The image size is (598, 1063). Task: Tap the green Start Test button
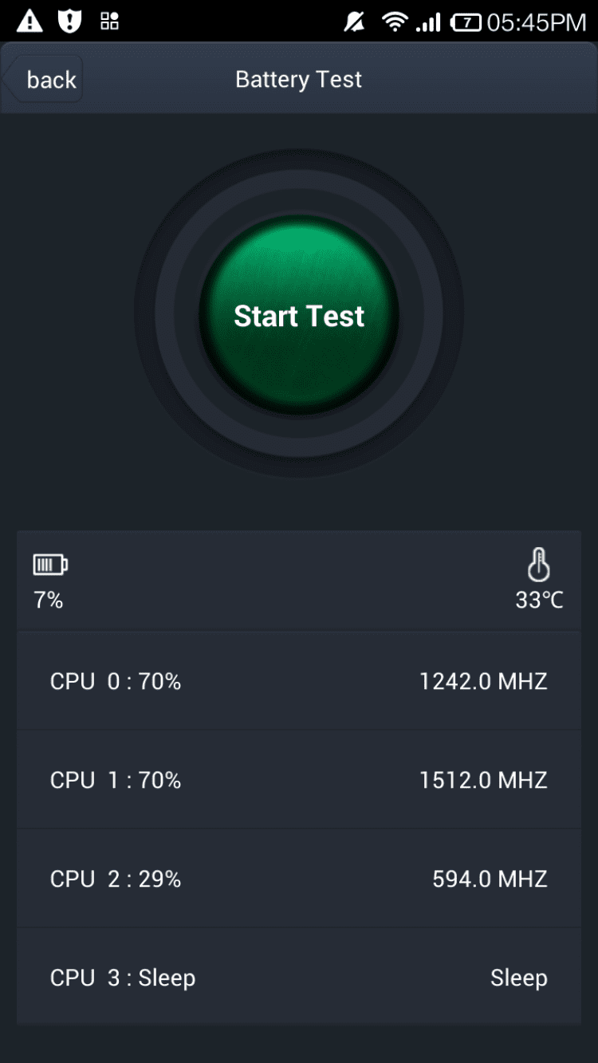(x=299, y=316)
